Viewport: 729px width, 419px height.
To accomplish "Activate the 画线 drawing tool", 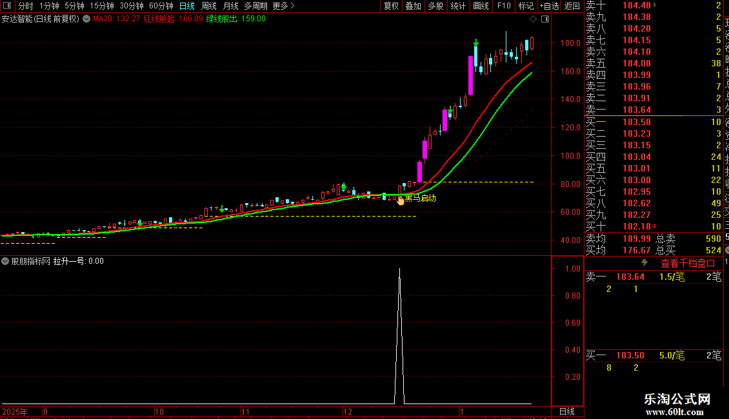I will point(481,6).
